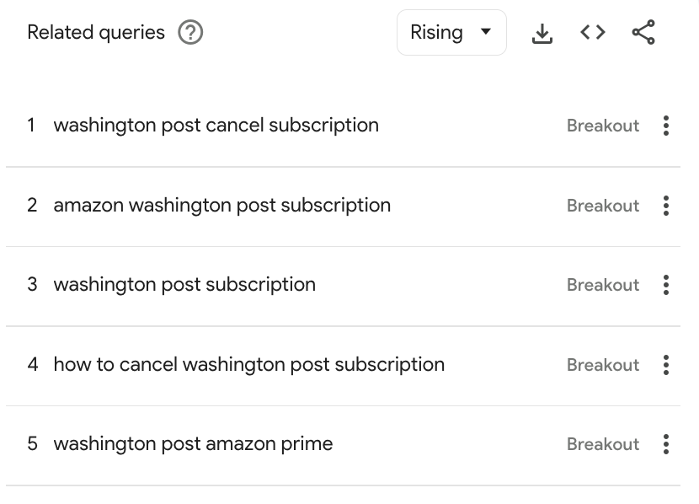Open more options for 'how to cancel' query
The height and width of the screenshot is (504, 699).
666,365
